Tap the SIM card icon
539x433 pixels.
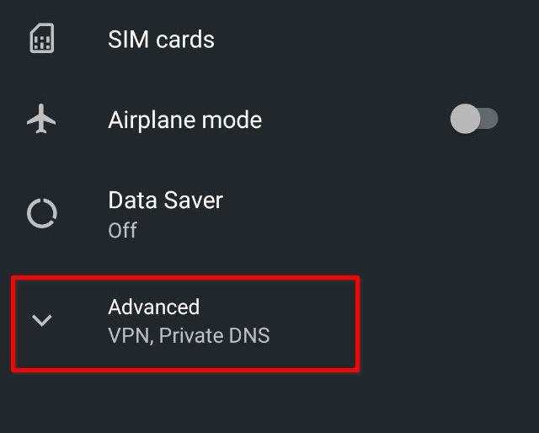click(x=42, y=38)
